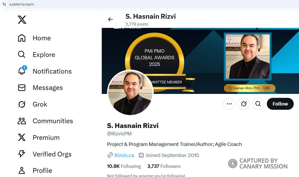Open the Home icon in sidebar
Image resolution: width=299 pixels, height=177 pixels.
coord(22,38)
